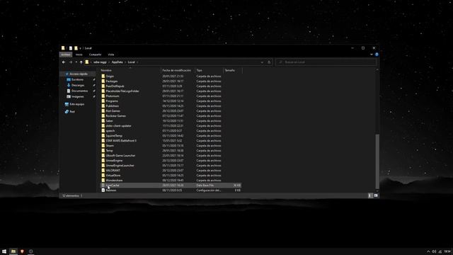Open Descargas in the sidebar
Image resolution: width=453 pixels, height=255 pixels.
78,85
